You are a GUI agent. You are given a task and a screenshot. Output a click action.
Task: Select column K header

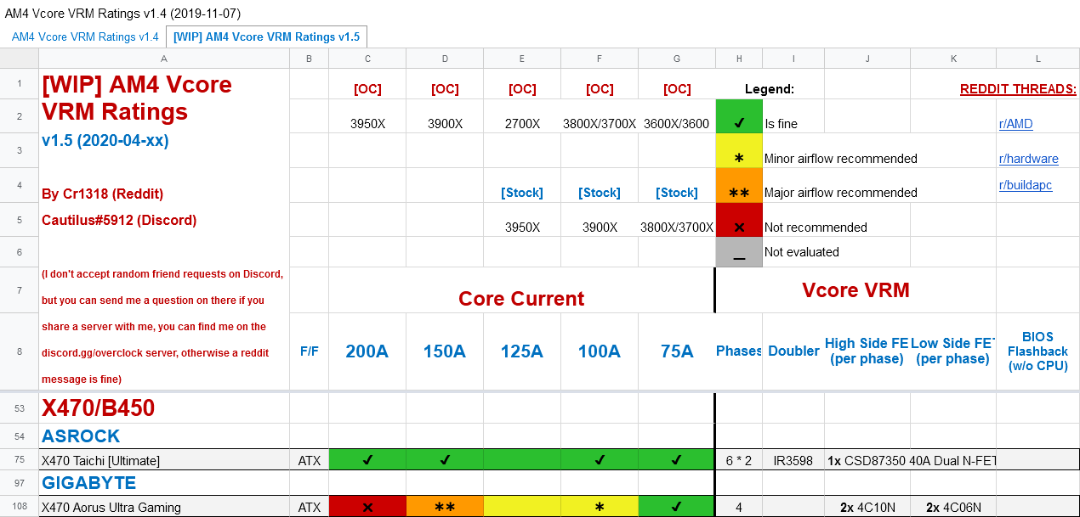click(x=953, y=59)
